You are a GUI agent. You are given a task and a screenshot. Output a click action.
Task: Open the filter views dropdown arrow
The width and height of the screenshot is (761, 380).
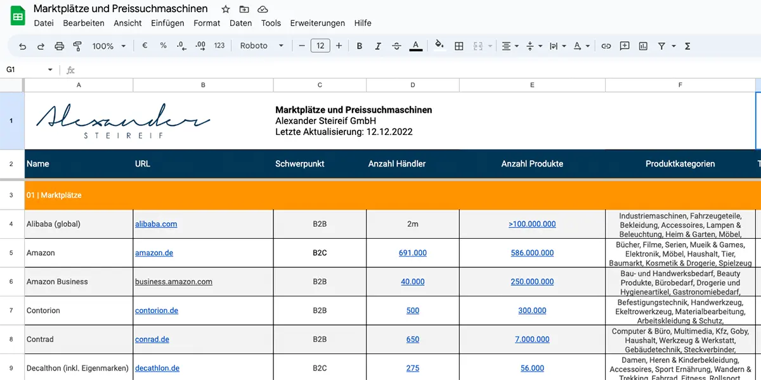(x=673, y=46)
